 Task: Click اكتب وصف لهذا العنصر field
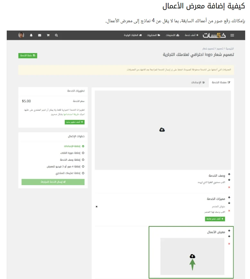point(215,212)
